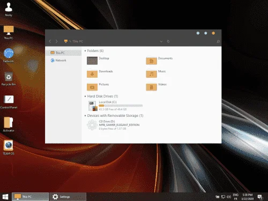Click the search magnifier icon in Explorer
Viewport: 268px width, 201px height.
[x=218, y=41]
